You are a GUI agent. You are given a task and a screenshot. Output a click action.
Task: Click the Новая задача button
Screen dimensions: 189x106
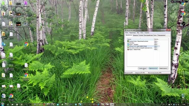click(x=164, y=68)
